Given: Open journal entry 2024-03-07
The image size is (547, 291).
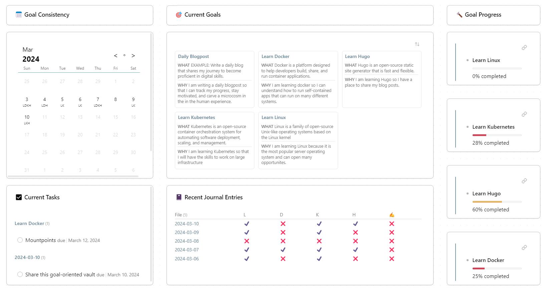Looking at the screenshot, I should 187,250.
